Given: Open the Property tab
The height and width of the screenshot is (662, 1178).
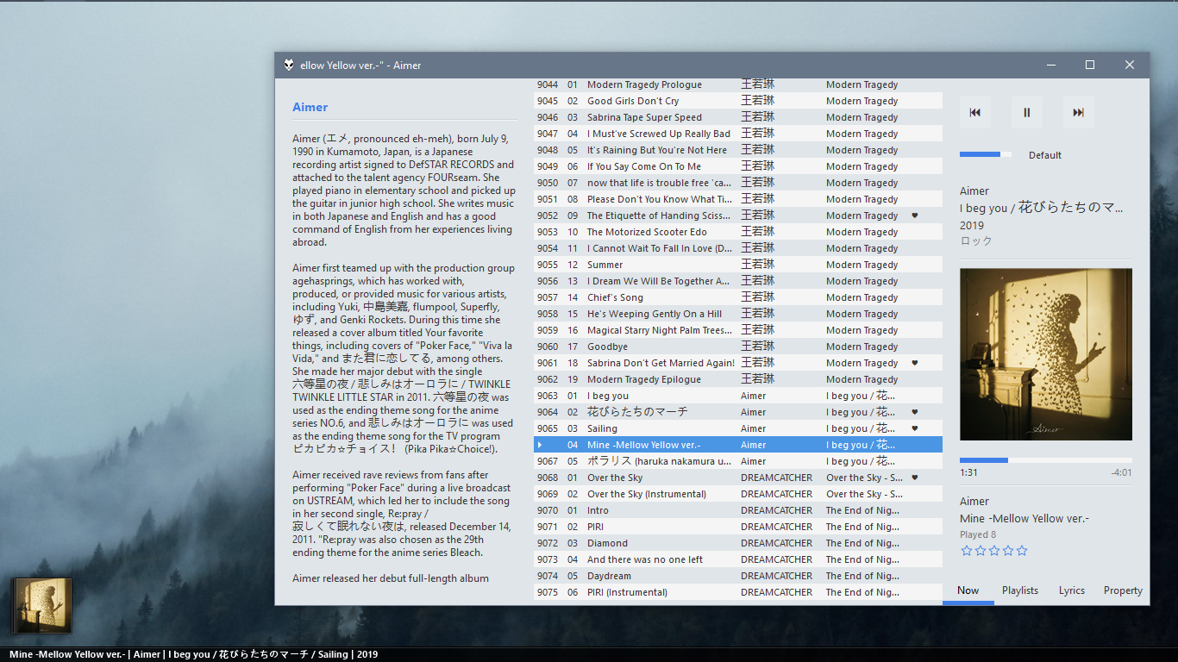Looking at the screenshot, I should pyautogui.click(x=1123, y=590).
